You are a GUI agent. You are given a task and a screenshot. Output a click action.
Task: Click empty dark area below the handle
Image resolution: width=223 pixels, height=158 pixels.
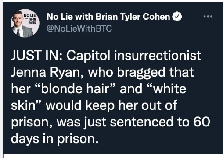[x=117, y=41]
